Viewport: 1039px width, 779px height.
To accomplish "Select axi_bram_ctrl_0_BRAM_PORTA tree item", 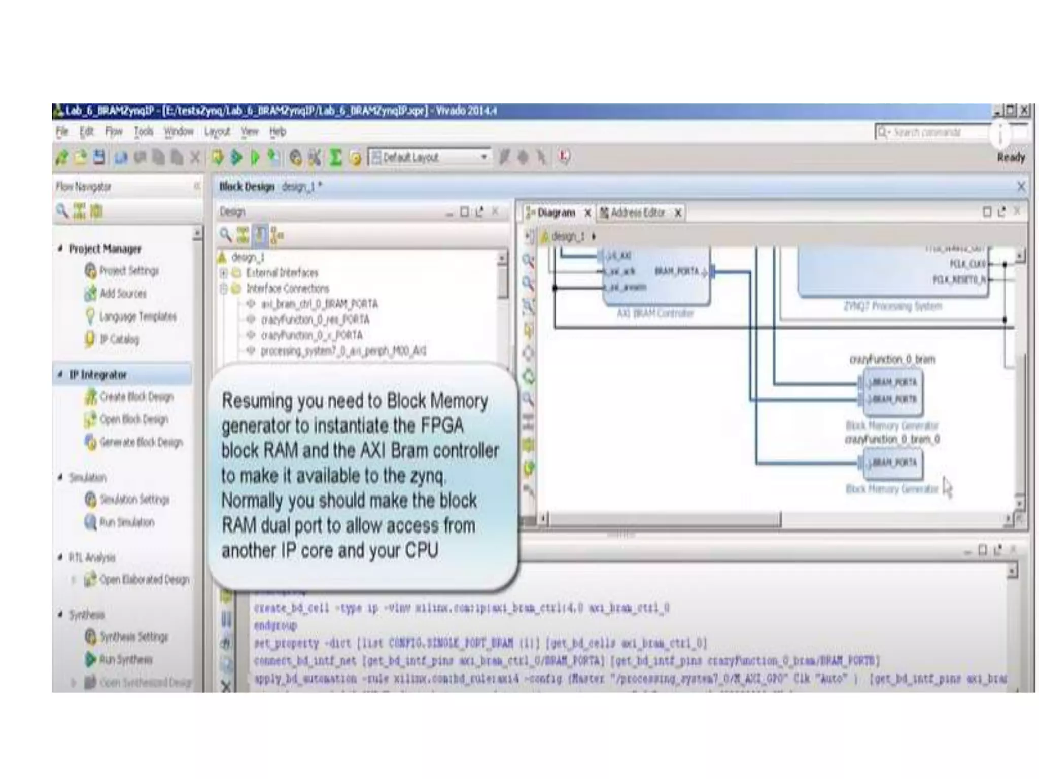I will pyautogui.click(x=319, y=304).
